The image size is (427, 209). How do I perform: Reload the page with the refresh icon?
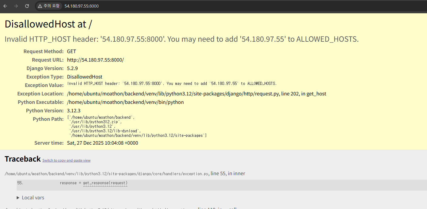(27, 6)
